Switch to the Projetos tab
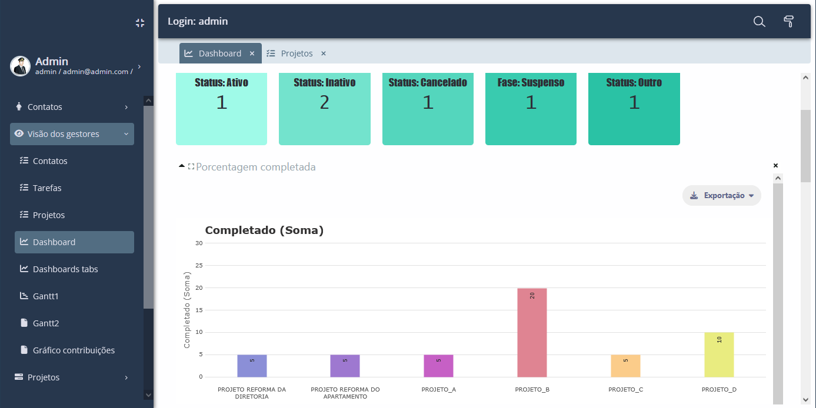816x408 pixels. coord(296,53)
